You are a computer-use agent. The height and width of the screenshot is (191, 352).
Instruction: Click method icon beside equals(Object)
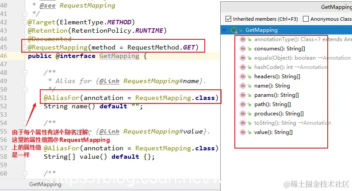click(242, 58)
